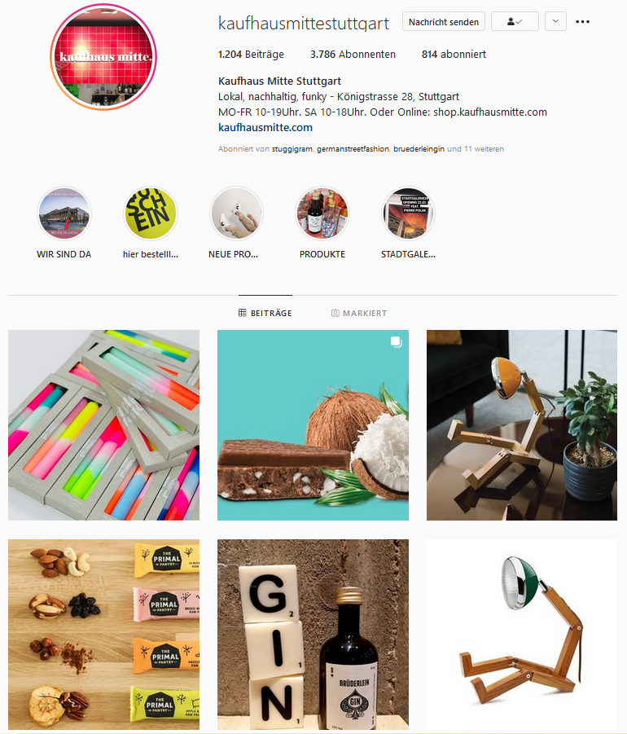Viewport: 627px width, 734px height.
Task: Open the WIR SIND DA story highlight
Action: pyautogui.click(x=64, y=214)
